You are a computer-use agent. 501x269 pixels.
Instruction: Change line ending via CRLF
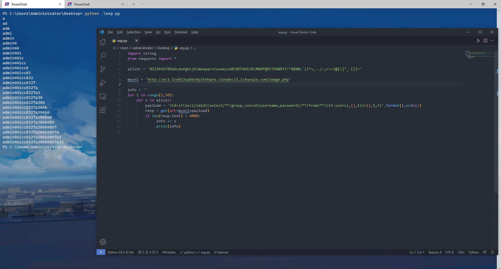461,252
